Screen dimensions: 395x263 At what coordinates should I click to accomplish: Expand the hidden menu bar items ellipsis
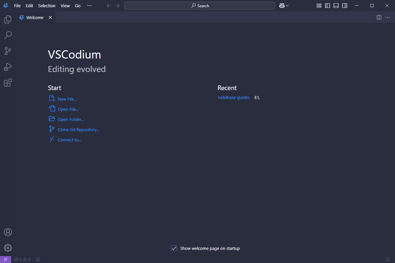pos(89,6)
